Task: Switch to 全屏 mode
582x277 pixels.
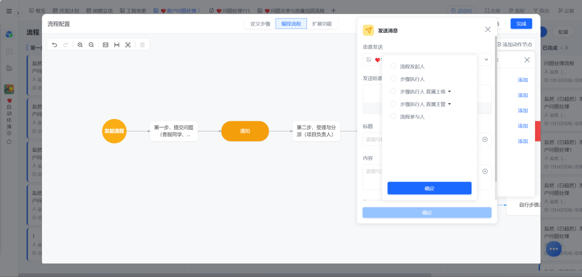Action: coord(492,11)
